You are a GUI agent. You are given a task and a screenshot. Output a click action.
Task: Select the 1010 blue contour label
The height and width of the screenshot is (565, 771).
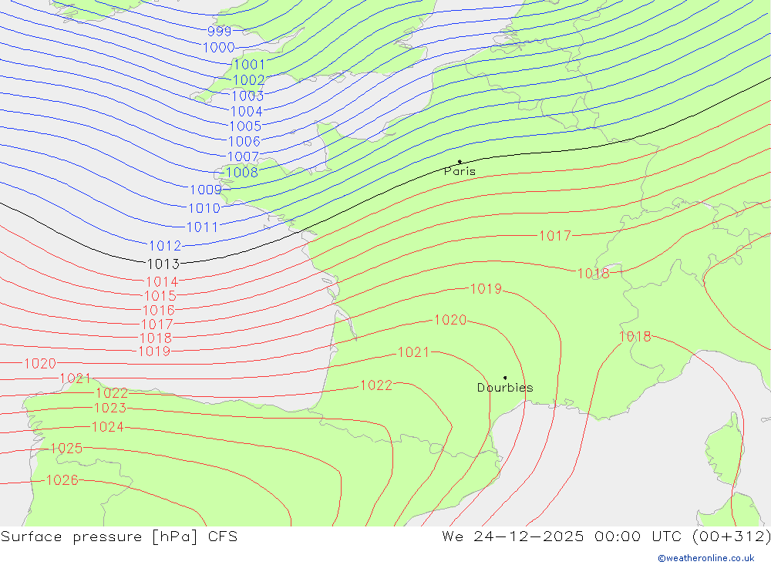click(204, 208)
